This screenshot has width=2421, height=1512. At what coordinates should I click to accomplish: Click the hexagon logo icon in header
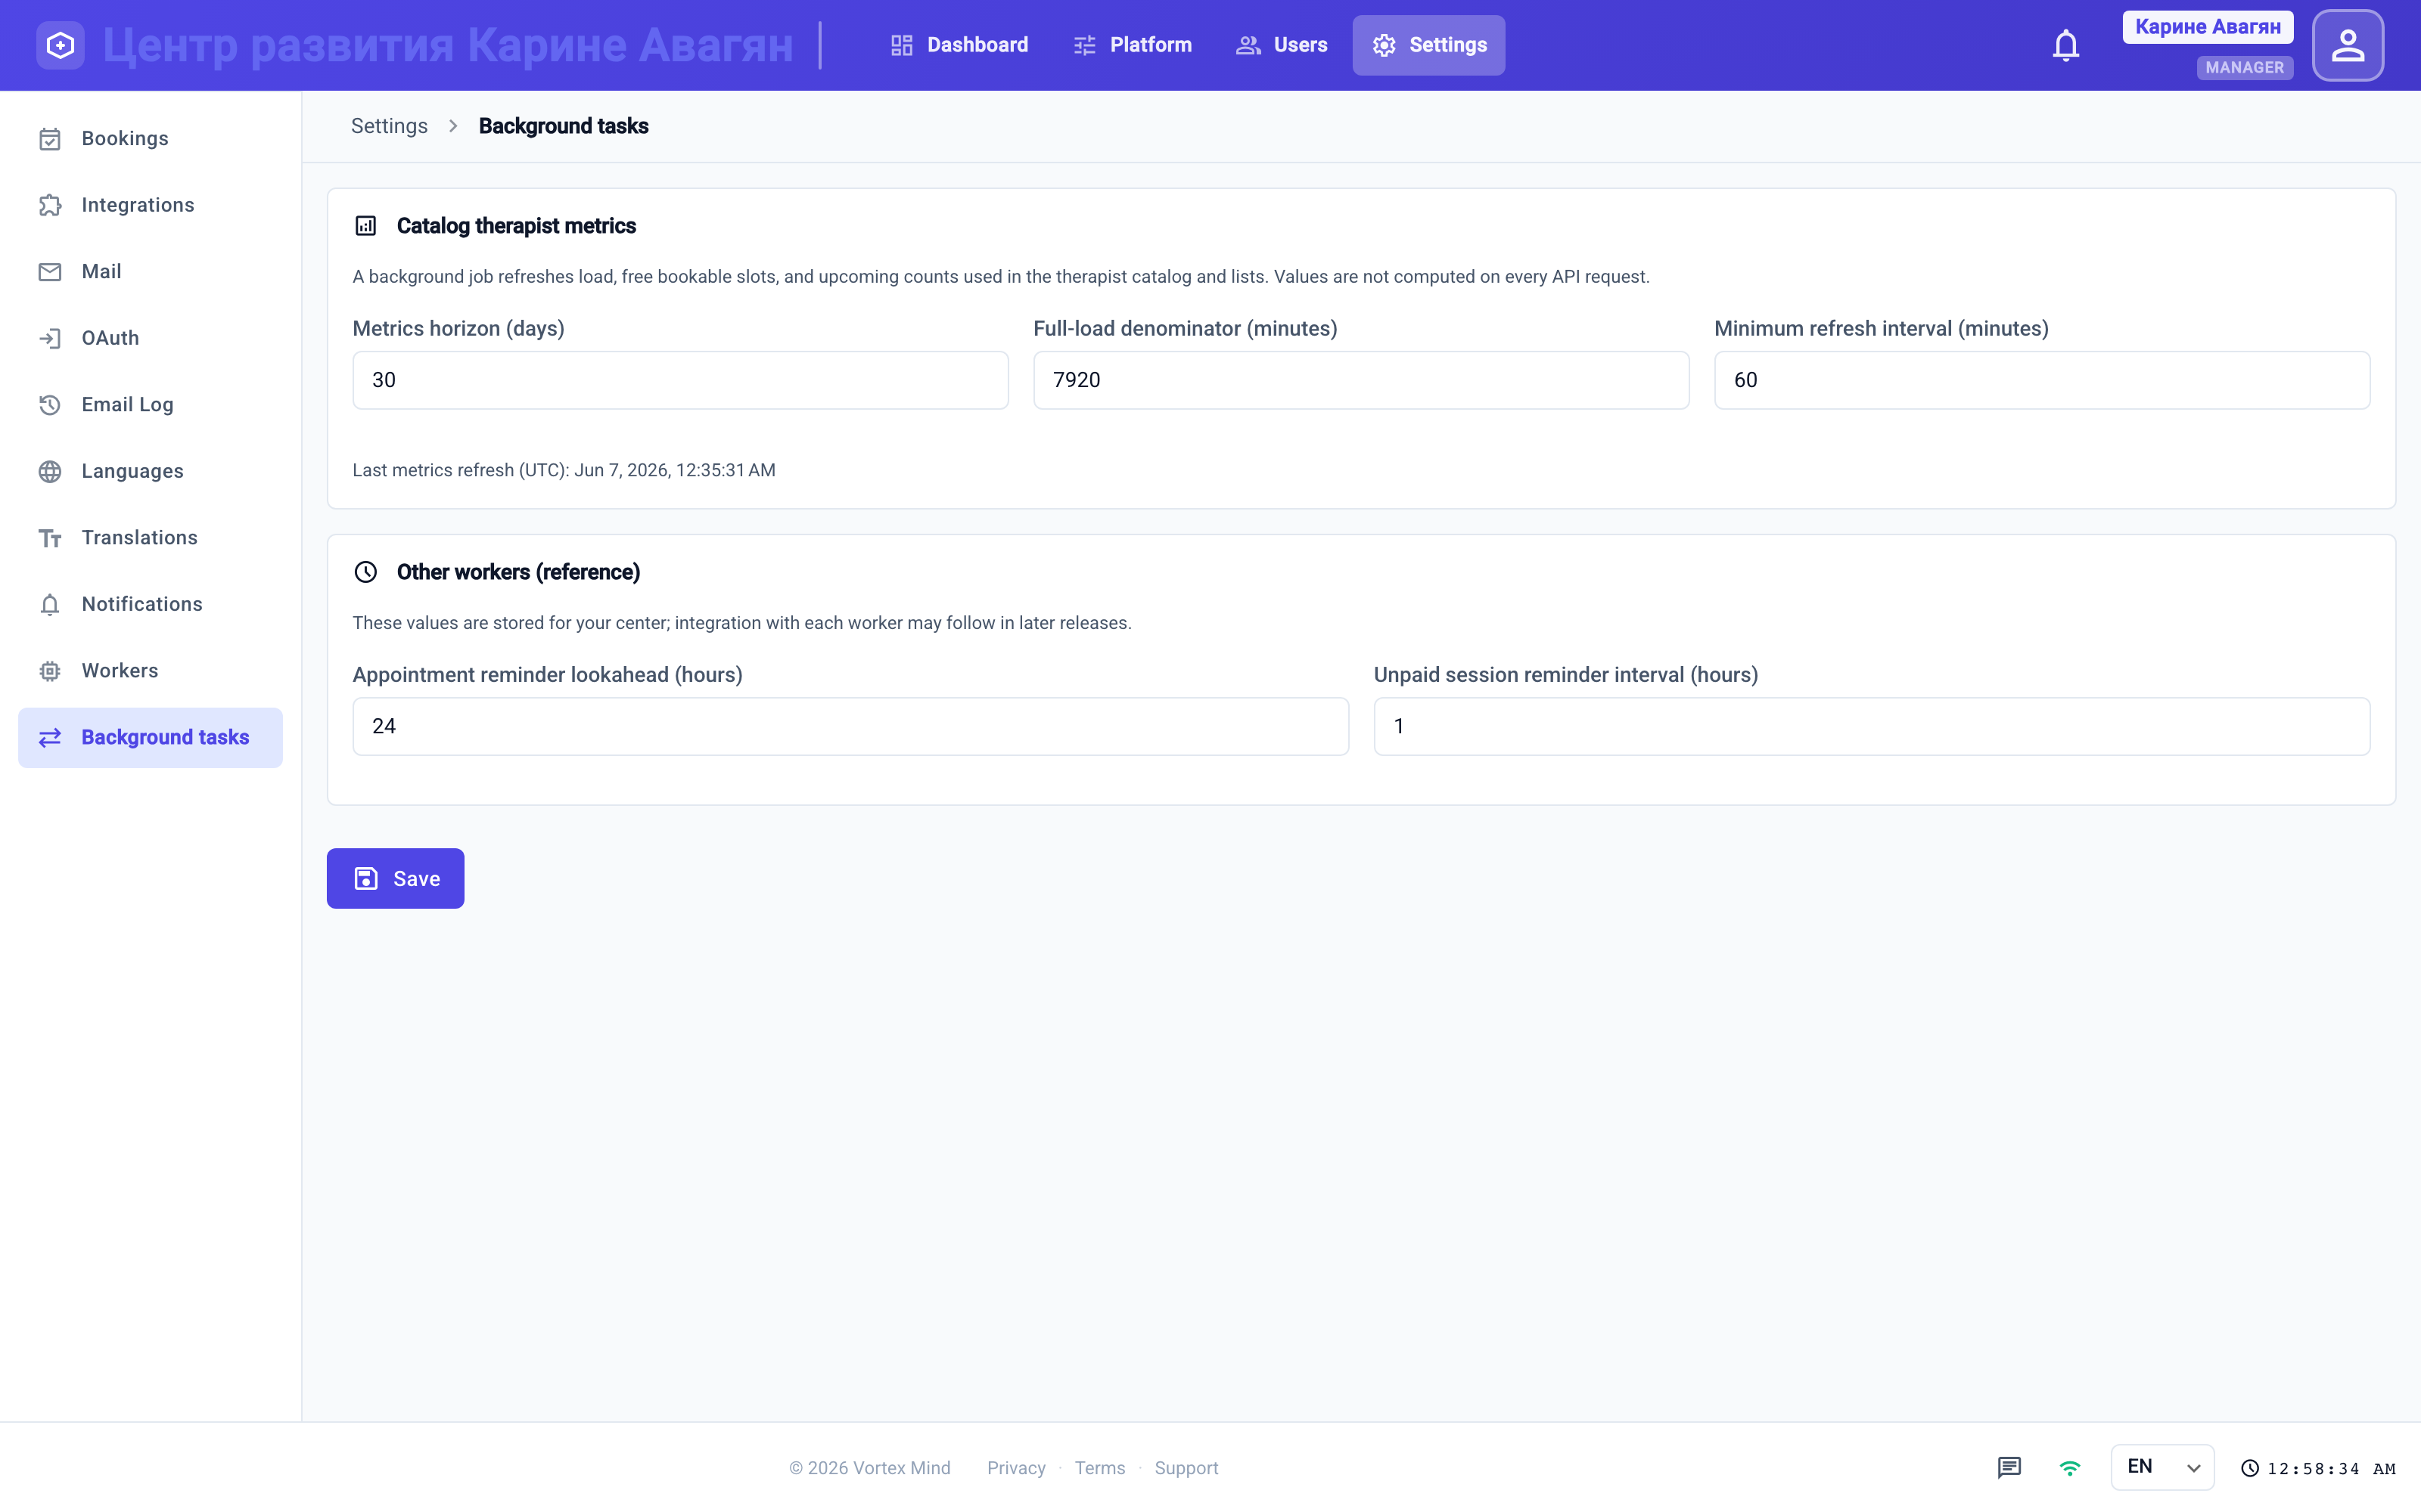(x=60, y=45)
